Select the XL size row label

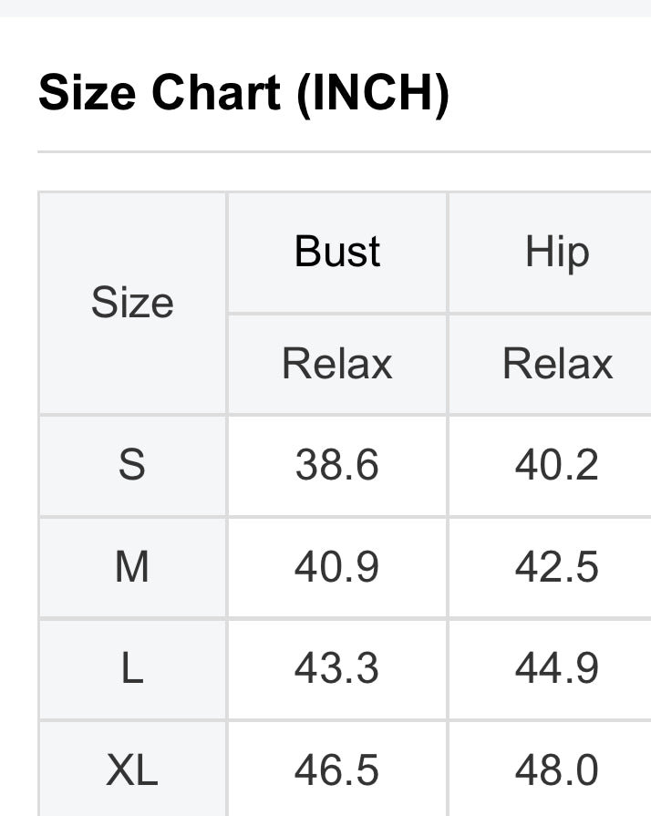pyautogui.click(x=132, y=771)
